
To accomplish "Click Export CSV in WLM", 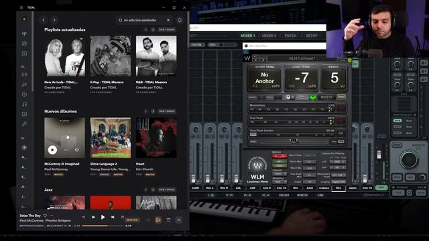I will click(x=339, y=181).
